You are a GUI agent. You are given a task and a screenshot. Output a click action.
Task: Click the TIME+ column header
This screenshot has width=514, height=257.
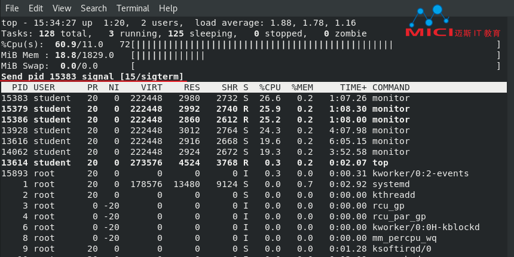[x=353, y=87]
